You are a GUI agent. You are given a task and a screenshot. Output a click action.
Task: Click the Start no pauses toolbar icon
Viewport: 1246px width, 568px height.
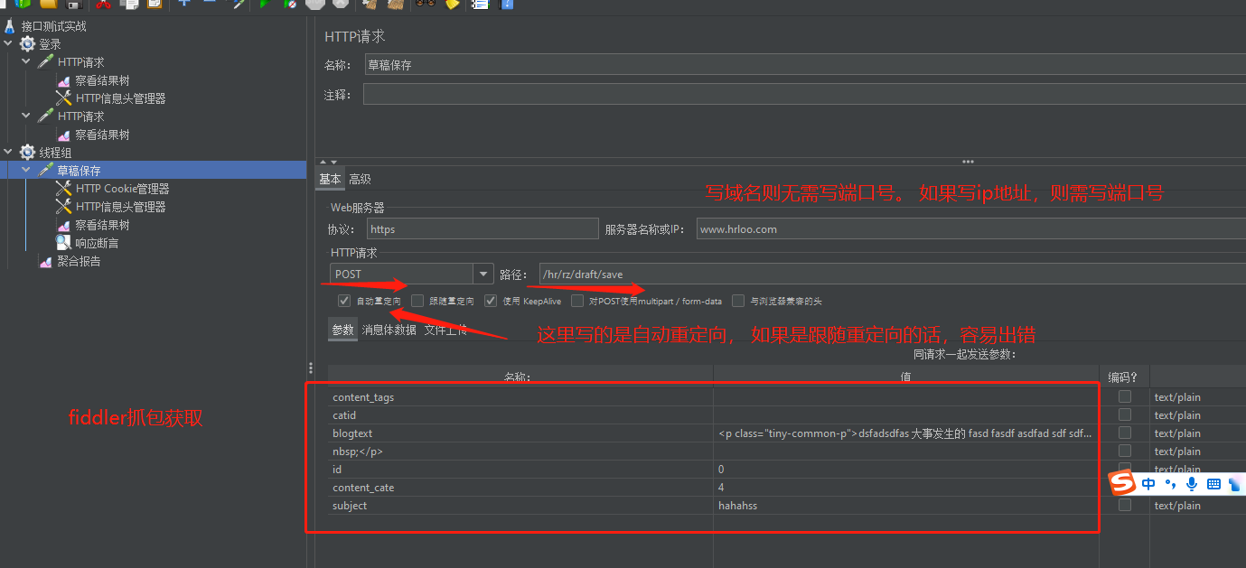pyautogui.click(x=290, y=4)
